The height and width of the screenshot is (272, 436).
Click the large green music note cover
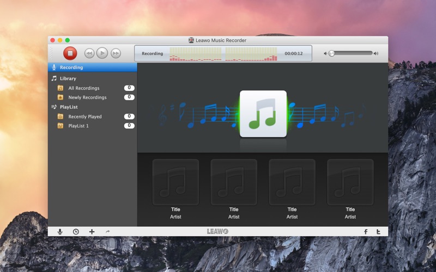(263, 114)
